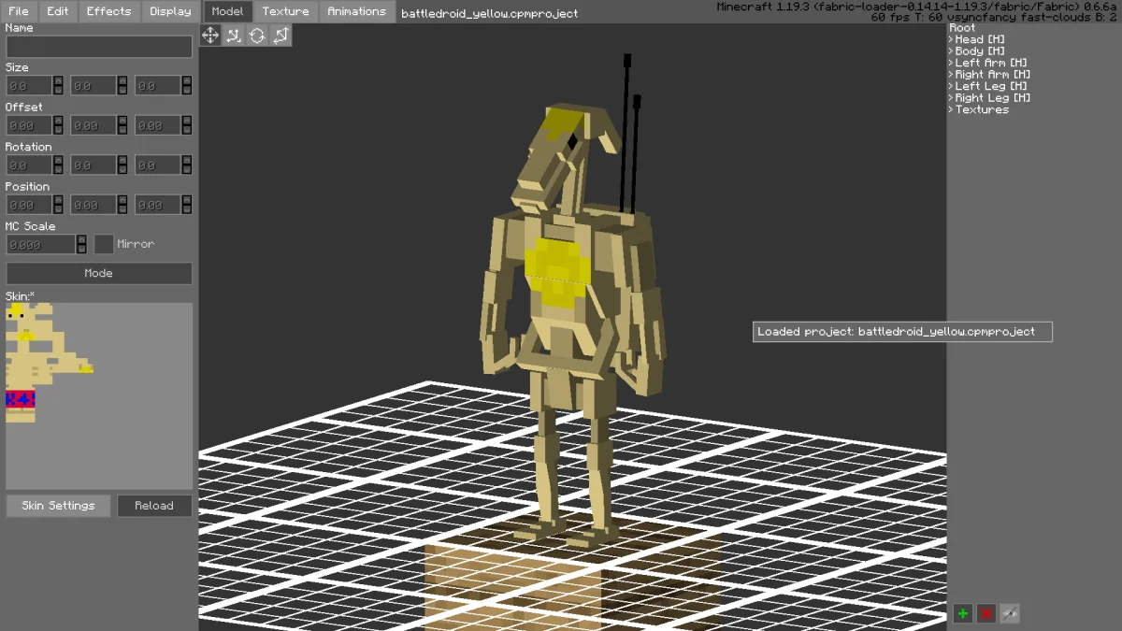
Task: Open the Display menu
Action: tap(170, 11)
